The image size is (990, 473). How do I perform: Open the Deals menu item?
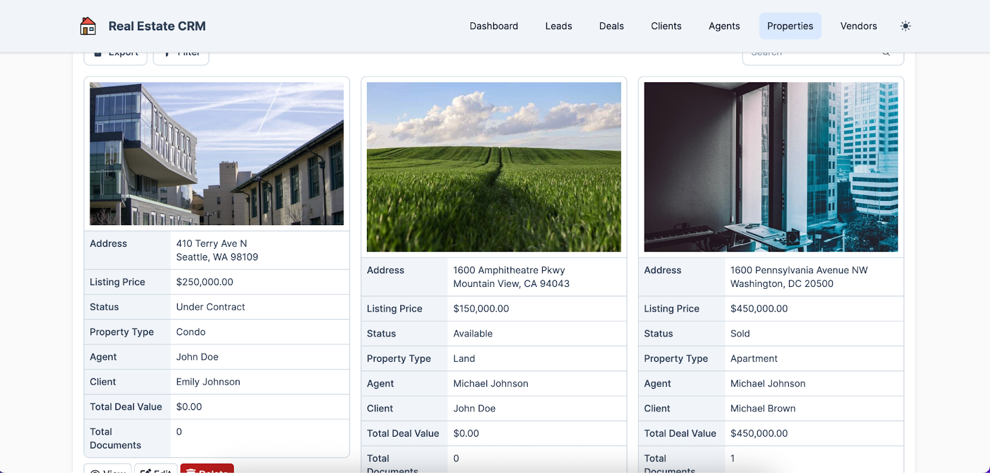coord(611,26)
